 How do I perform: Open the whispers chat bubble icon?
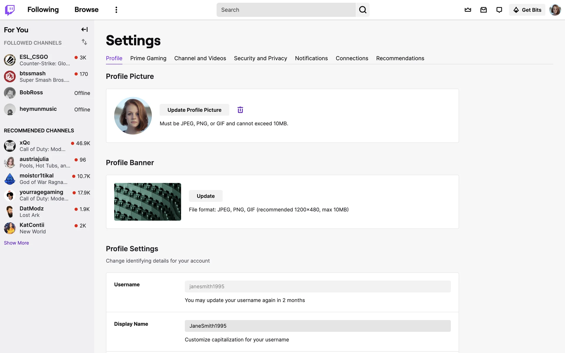(499, 10)
